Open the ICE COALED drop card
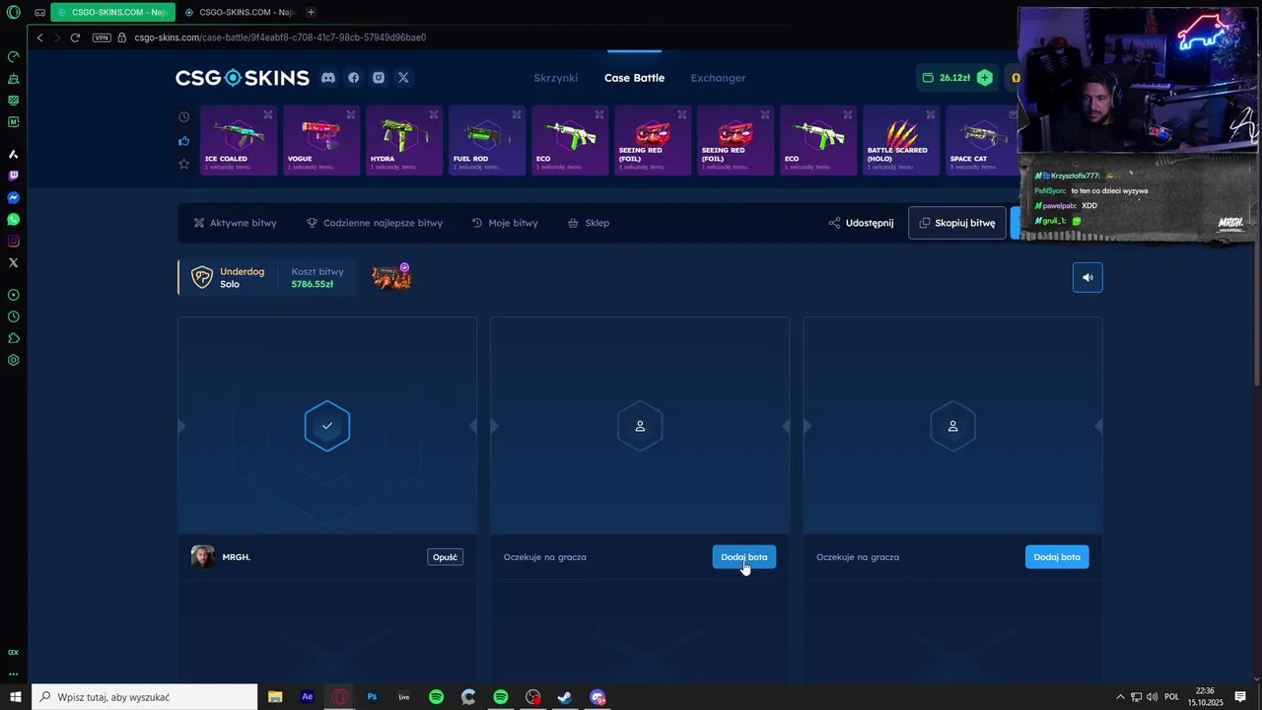This screenshot has height=710, width=1262. point(239,141)
